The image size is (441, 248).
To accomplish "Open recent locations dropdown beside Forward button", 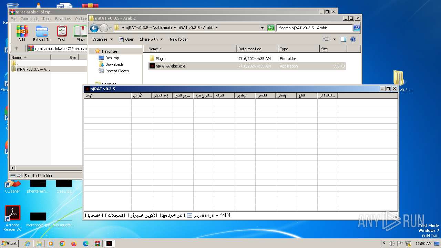I will pyautogui.click(x=110, y=28).
